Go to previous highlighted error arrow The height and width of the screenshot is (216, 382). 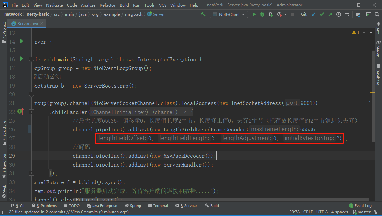364,32
